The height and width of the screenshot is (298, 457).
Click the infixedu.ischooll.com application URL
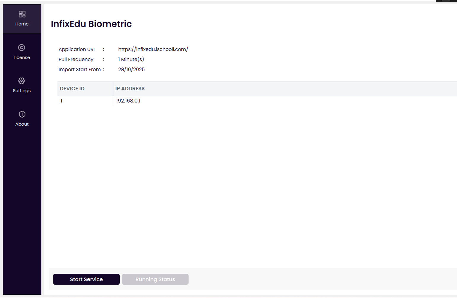pos(153,49)
